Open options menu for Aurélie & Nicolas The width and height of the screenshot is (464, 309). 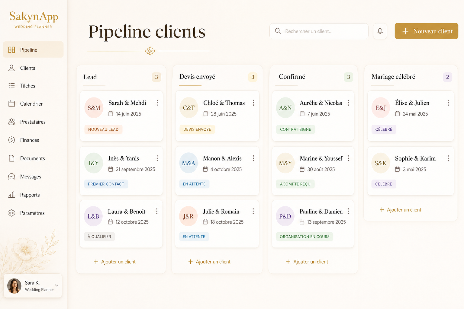point(349,103)
